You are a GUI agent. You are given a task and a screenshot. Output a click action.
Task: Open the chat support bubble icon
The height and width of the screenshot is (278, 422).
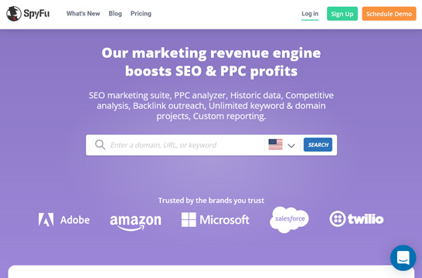[x=403, y=258]
